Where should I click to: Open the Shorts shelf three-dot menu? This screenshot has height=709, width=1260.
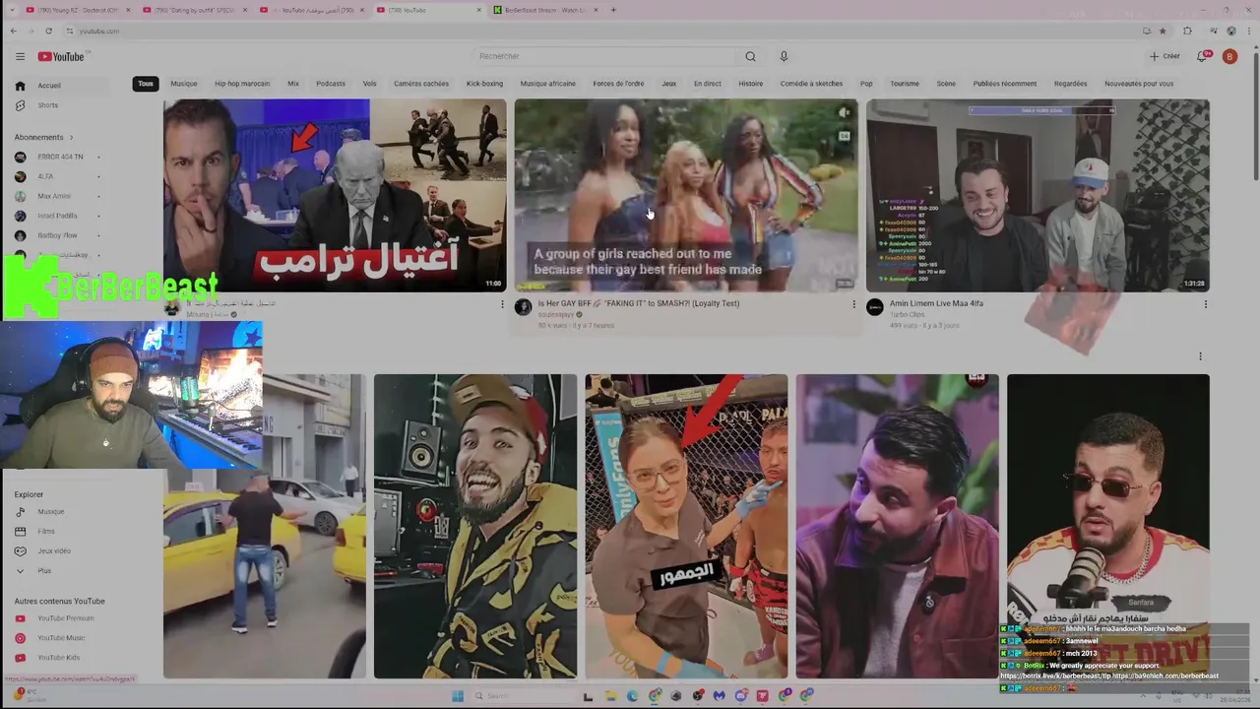point(1200,356)
